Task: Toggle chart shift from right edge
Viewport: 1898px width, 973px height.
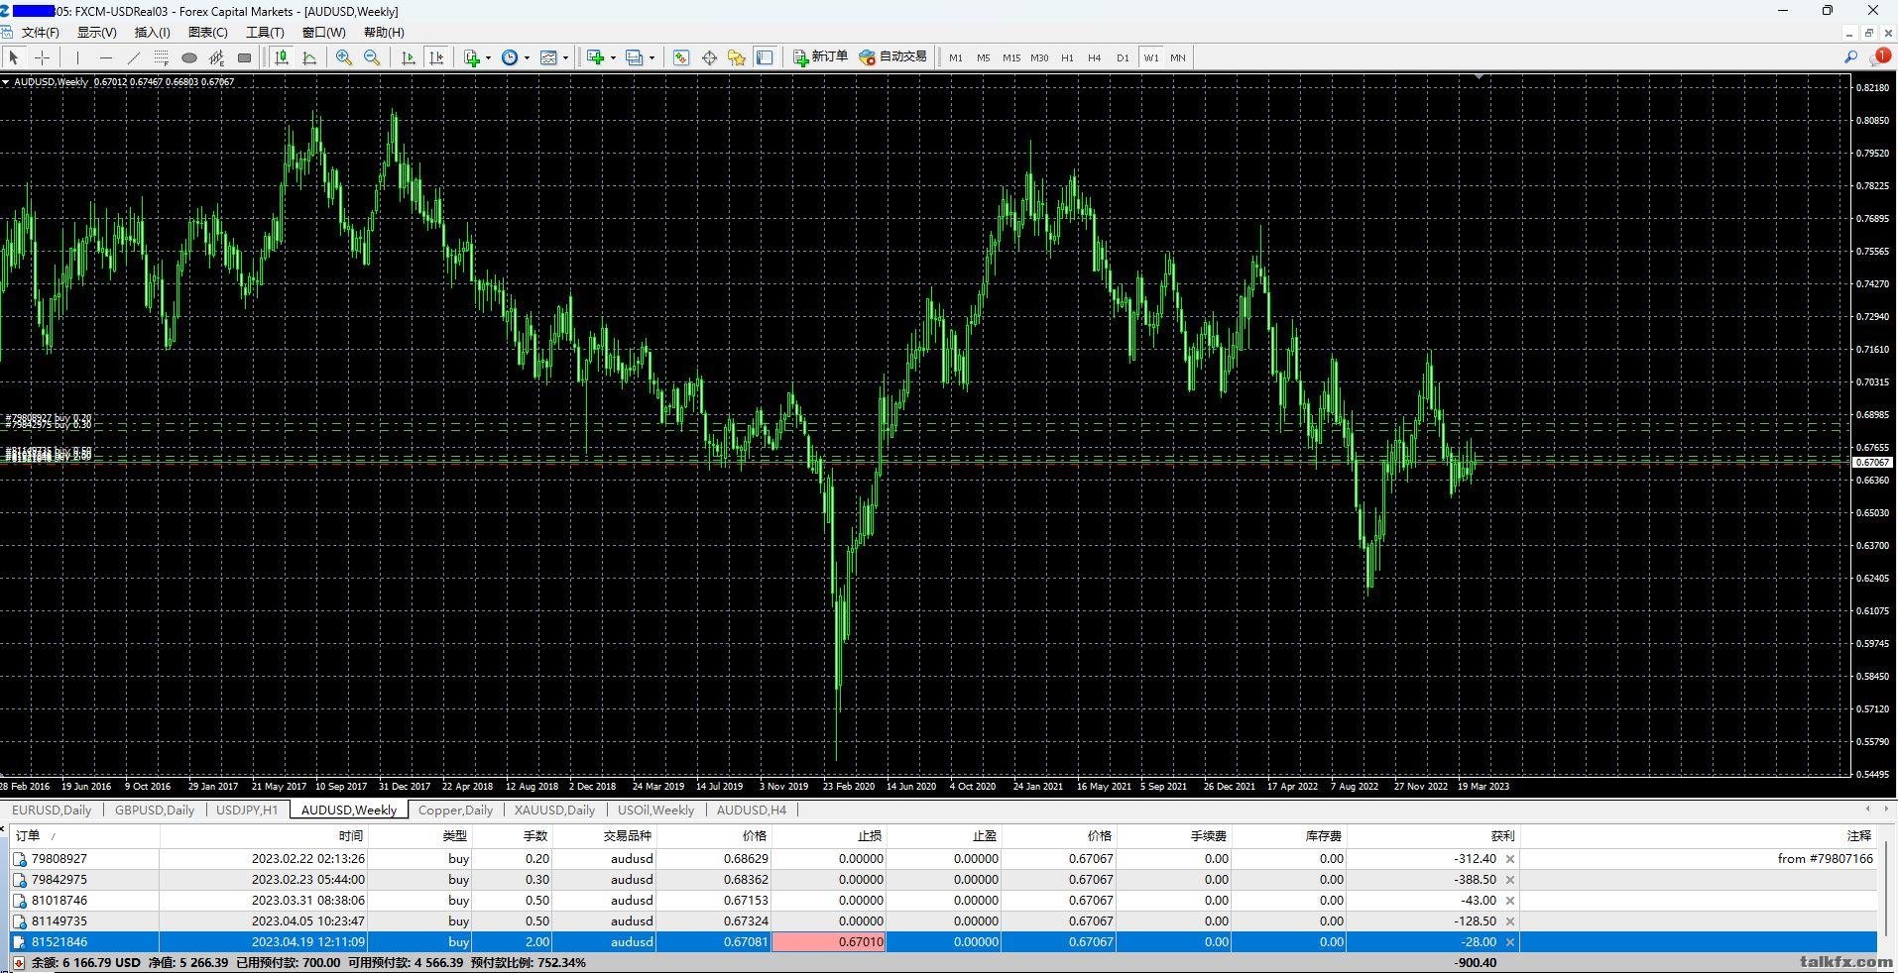Action: (x=436, y=57)
